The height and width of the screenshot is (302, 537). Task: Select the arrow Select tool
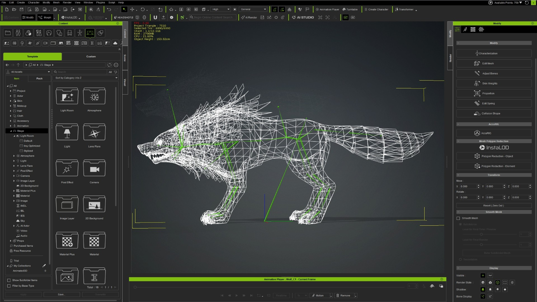(x=124, y=10)
